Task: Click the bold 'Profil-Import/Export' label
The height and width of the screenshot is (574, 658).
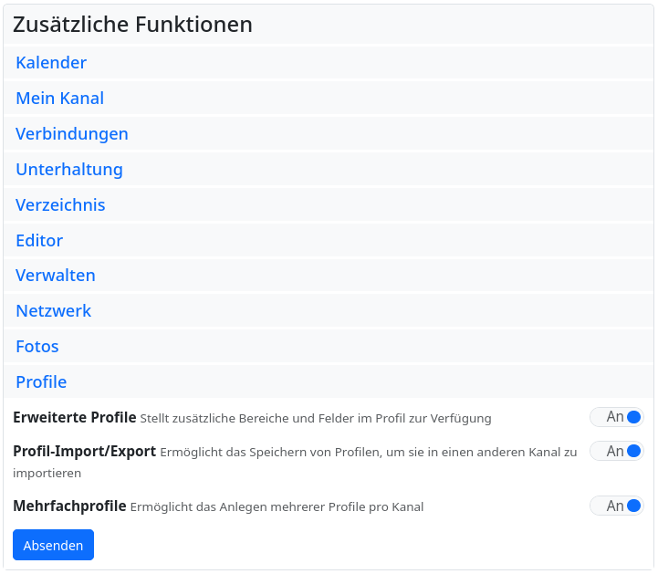Action: [84, 452]
